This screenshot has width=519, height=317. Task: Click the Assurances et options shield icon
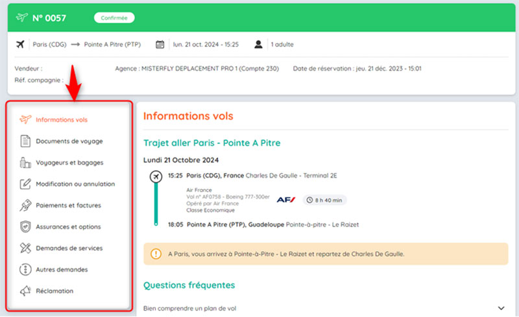[25, 227]
